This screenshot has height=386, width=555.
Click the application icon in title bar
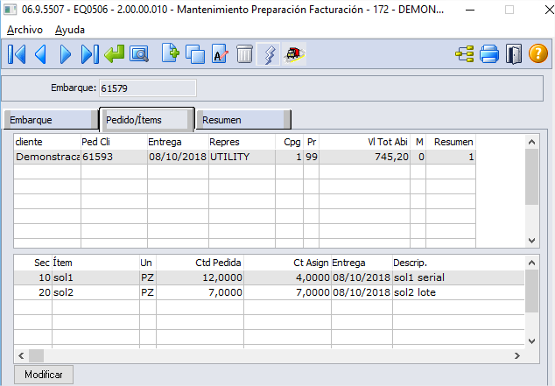[x=10, y=10]
